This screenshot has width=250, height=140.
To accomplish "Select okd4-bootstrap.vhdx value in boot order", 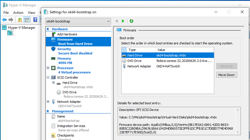I will coord(171,55).
